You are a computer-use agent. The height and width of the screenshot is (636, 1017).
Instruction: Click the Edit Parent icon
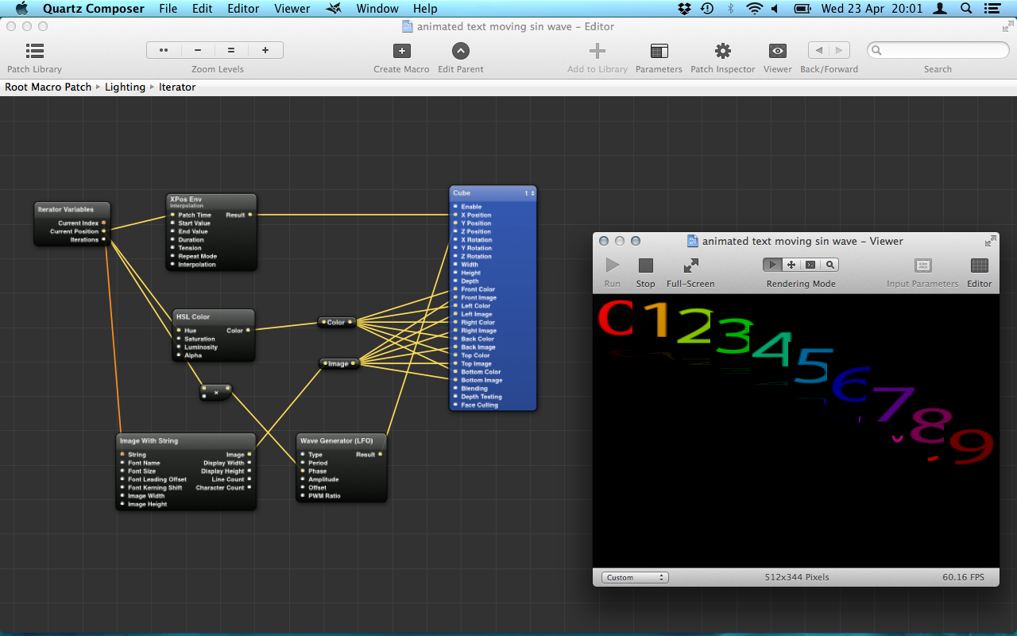click(x=461, y=52)
